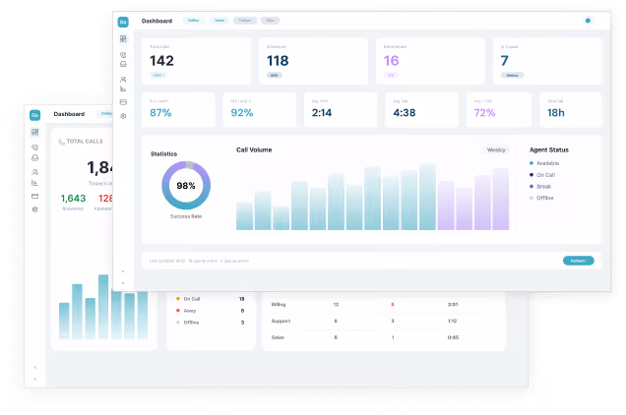Open inbox tray icon in front window sidebar
Screen dimensions: 626x415
click(123, 64)
